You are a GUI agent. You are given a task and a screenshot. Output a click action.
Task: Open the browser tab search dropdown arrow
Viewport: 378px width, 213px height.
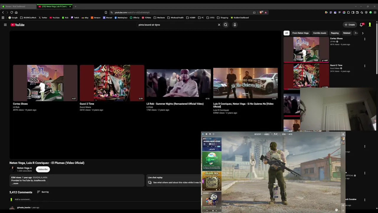356,6
